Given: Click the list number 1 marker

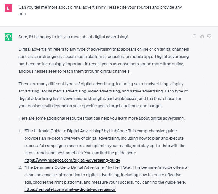Looking at the screenshot, I should [20, 131].
